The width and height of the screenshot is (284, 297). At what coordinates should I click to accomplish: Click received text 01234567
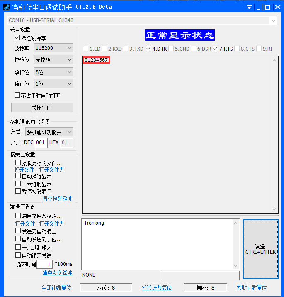[x=96, y=60]
